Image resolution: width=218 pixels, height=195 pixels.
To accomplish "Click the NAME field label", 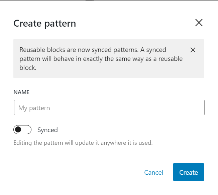I will coord(21,92).
